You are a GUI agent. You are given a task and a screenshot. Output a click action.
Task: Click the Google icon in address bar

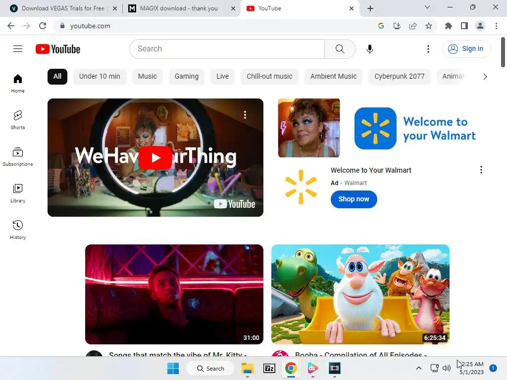click(x=381, y=26)
